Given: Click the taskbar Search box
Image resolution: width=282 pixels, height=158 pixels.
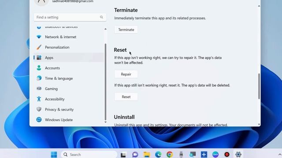Looking at the screenshot, I should (x=89, y=154).
